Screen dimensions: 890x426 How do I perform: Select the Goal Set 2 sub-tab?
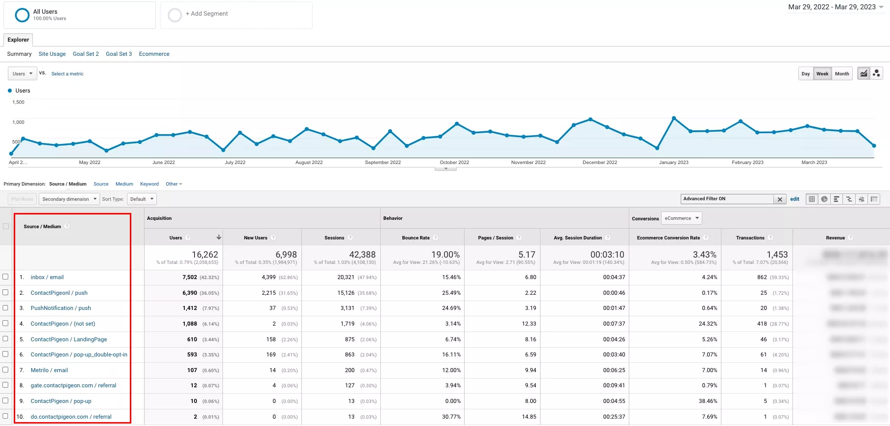(86, 54)
